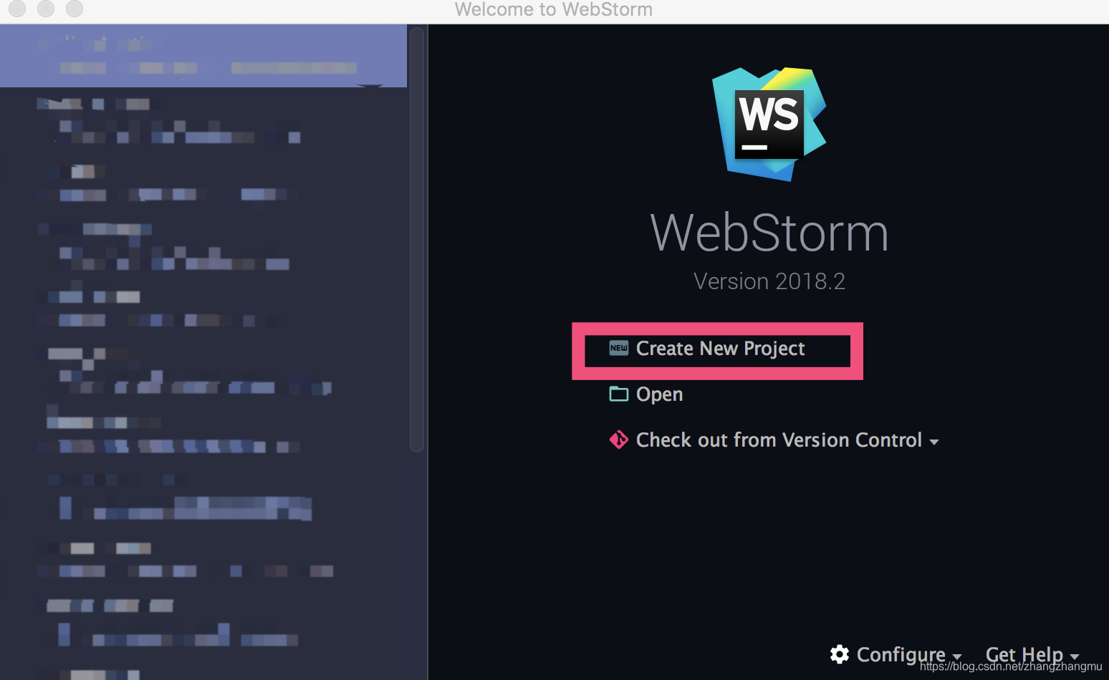Click the NEW icon beside Create New Project
1109x680 pixels.
click(x=618, y=348)
